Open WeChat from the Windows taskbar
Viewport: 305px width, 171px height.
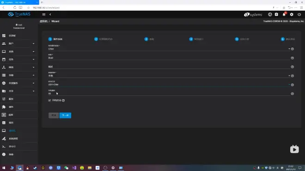67,168
